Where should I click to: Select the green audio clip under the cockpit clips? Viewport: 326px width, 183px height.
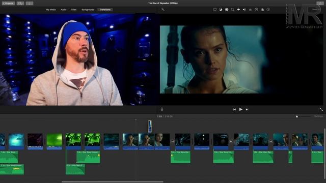88,157
